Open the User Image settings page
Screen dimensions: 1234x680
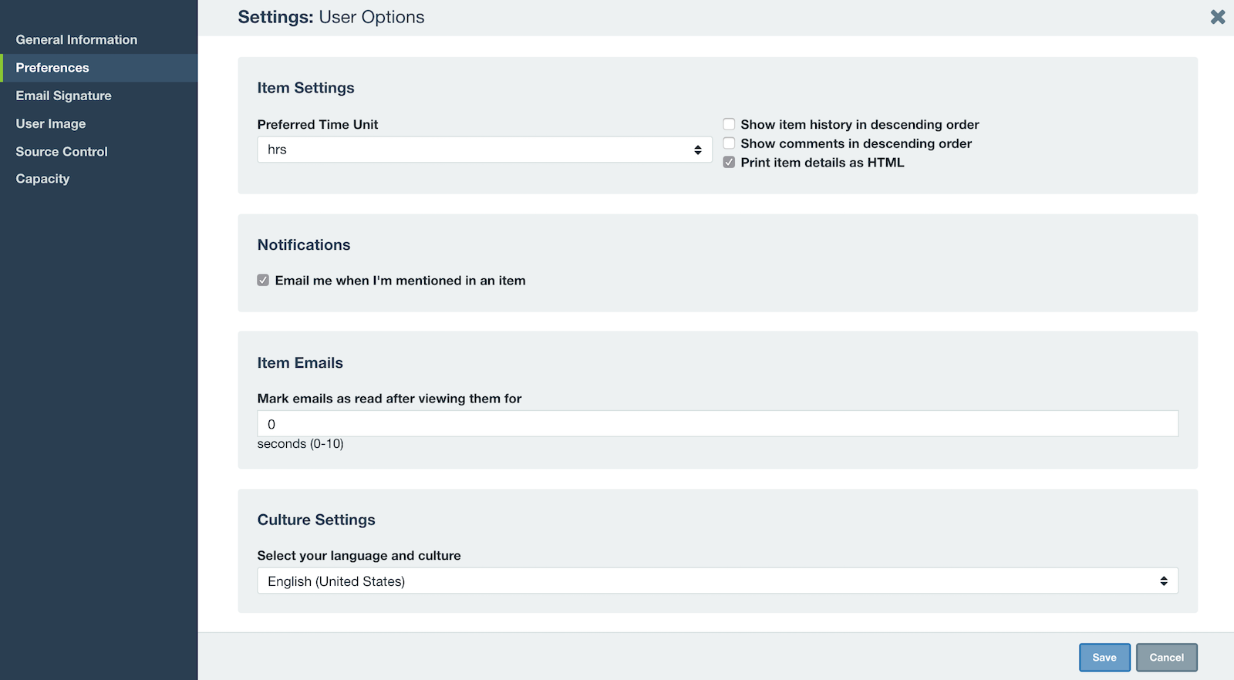[x=51, y=123]
